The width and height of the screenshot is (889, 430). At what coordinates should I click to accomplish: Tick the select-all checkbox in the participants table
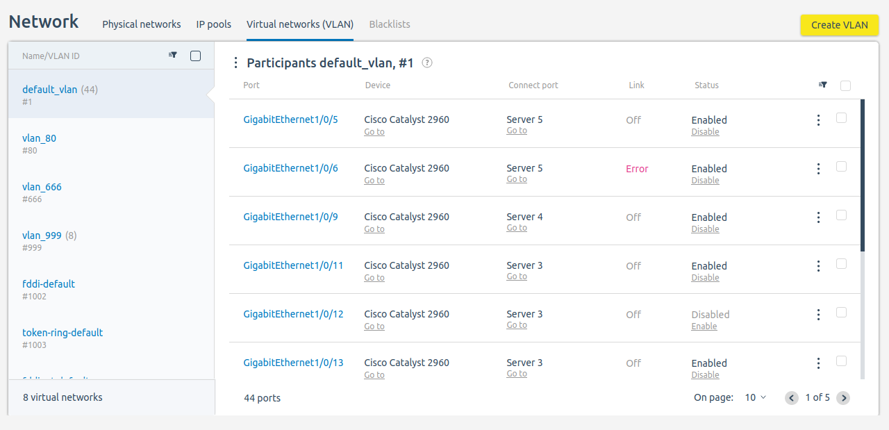point(845,85)
